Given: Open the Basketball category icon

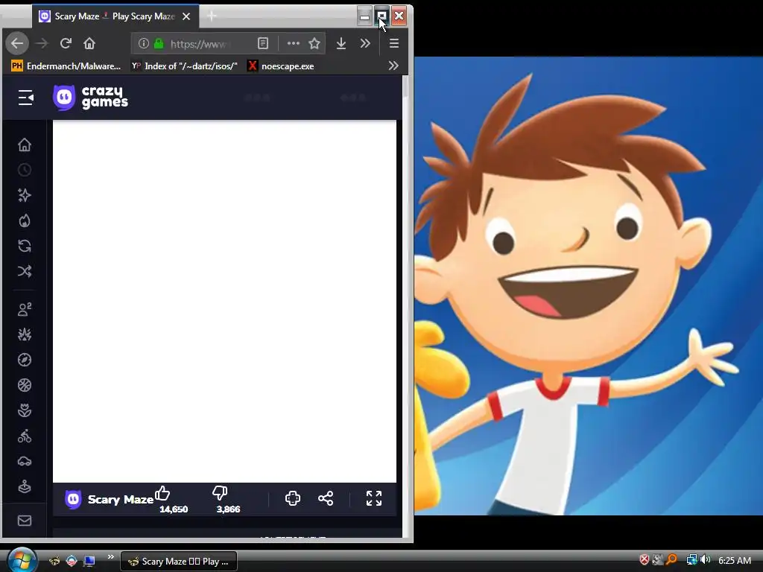Looking at the screenshot, I should coord(25,385).
